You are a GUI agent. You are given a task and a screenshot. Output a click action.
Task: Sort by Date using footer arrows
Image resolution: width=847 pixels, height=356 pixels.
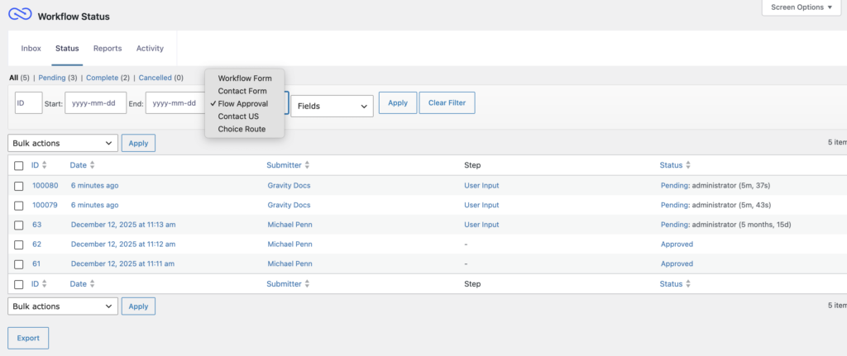click(x=93, y=283)
